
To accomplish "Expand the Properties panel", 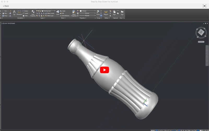I will (83, 18).
